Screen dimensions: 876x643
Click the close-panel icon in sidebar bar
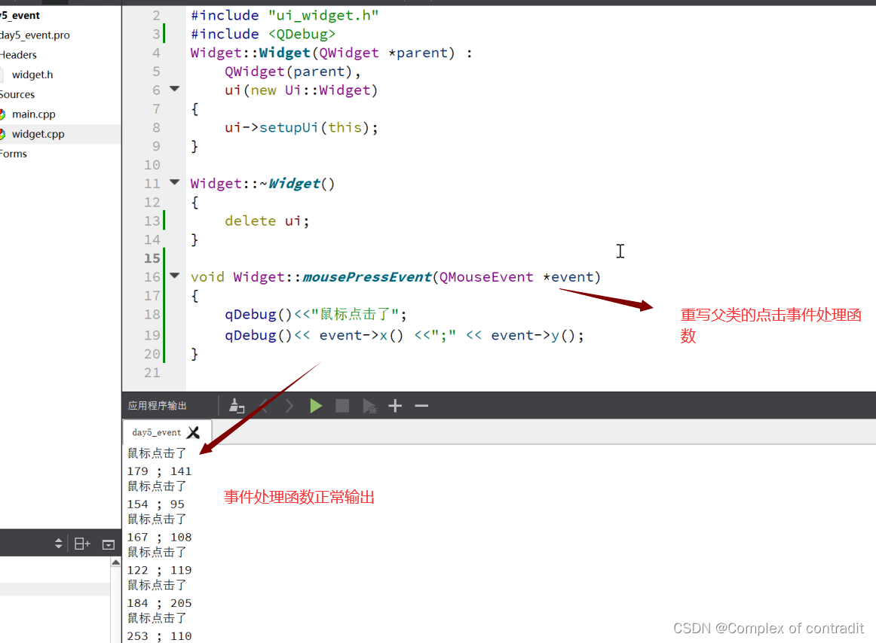coord(109,544)
